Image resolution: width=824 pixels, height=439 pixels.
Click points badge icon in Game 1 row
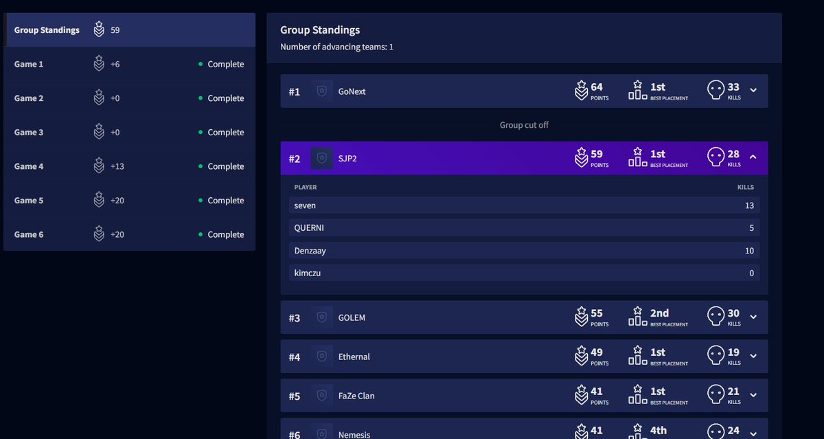click(99, 63)
